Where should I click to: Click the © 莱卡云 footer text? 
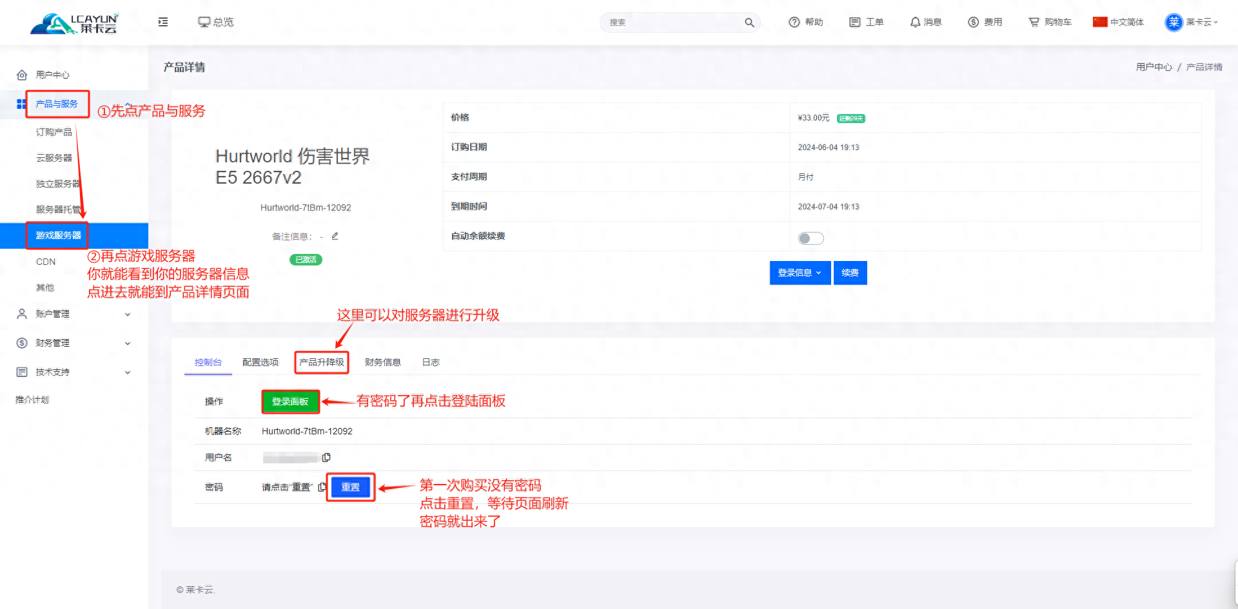coord(195,590)
